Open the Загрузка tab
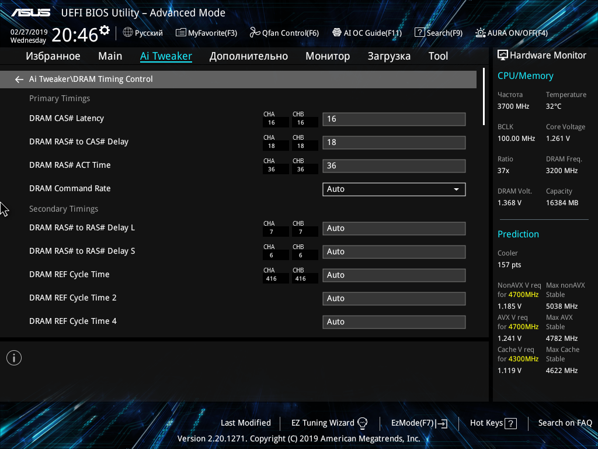598x449 pixels. (x=389, y=56)
